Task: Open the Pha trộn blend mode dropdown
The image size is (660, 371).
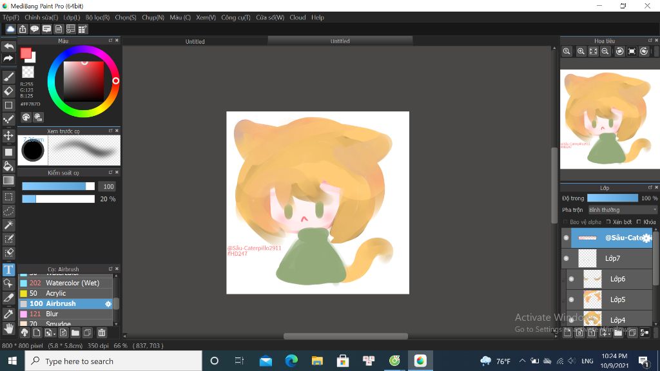Action: tap(622, 210)
